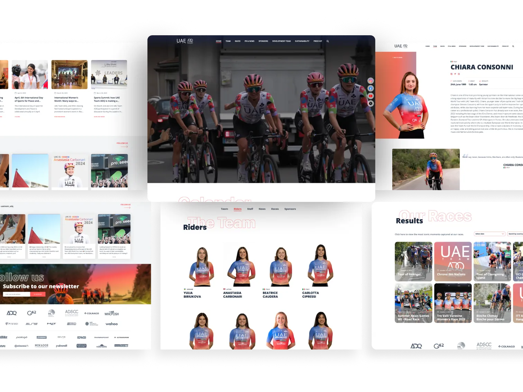This screenshot has height=392, width=523.
Task: Switch to the Races tab on the Team page
Action: tap(275, 209)
